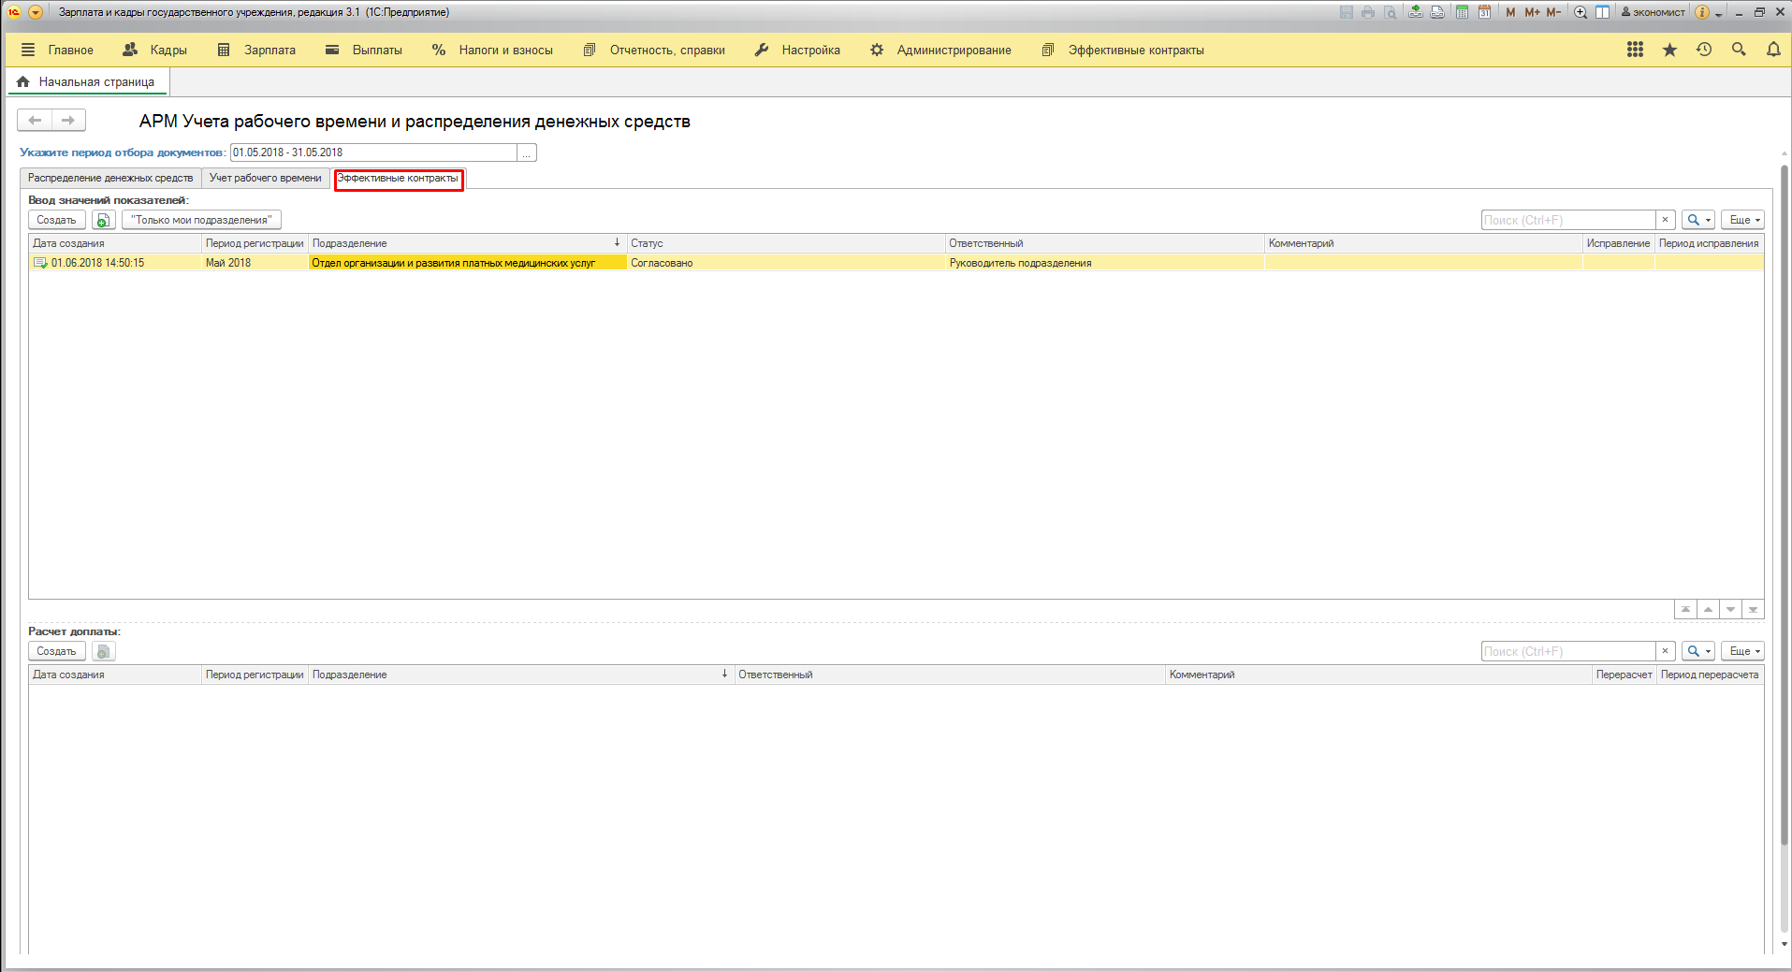The width and height of the screenshot is (1792, 972).
Task: Open the period selection ellipsis button
Action: click(x=527, y=153)
